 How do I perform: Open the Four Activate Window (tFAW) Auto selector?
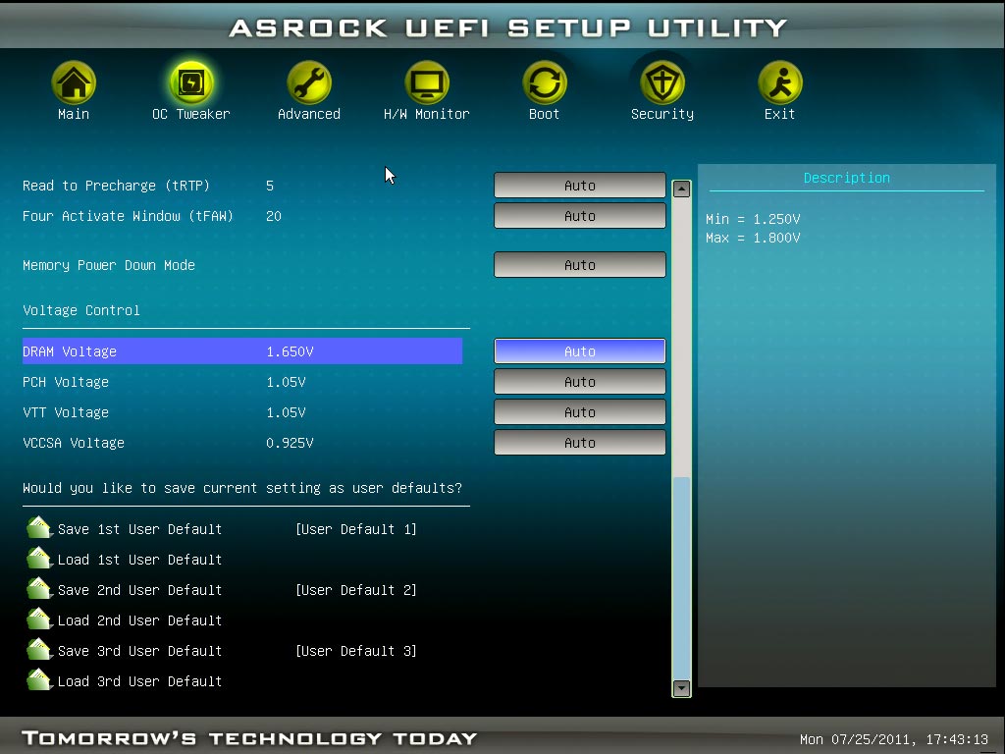click(x=579, y=216)
